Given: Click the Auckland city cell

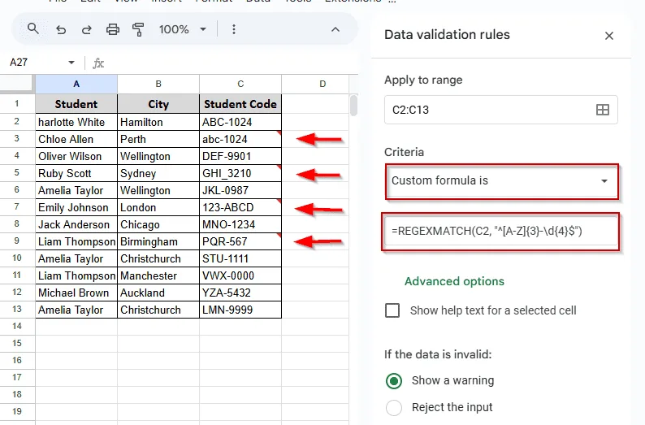Looking at the screenshot, I should tap(158, 293).
